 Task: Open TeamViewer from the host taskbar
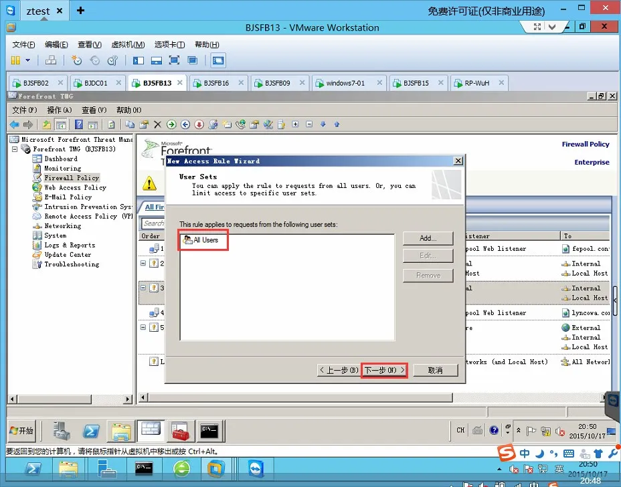point(256,469)
